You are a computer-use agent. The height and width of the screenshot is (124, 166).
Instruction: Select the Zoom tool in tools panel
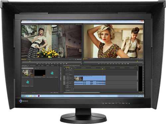(61, 80)
